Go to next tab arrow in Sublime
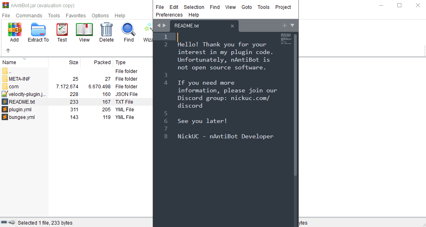This screenshot has height=227, width=426. (164, 25)
